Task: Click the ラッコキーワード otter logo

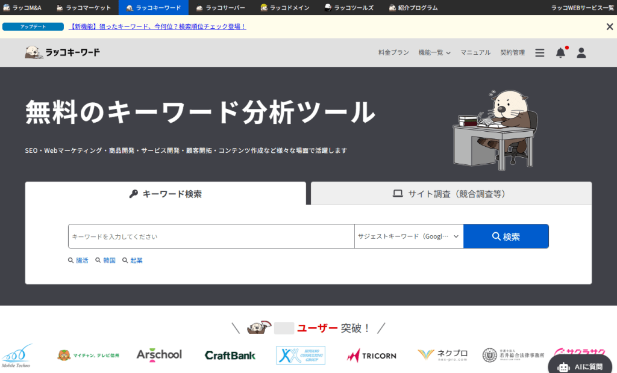Action: (x=63, y=52)
